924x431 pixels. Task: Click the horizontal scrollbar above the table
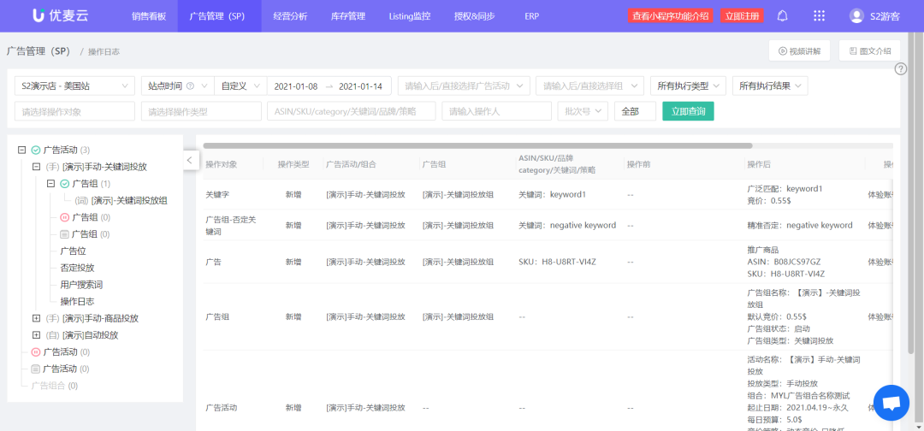click(477, 145)
